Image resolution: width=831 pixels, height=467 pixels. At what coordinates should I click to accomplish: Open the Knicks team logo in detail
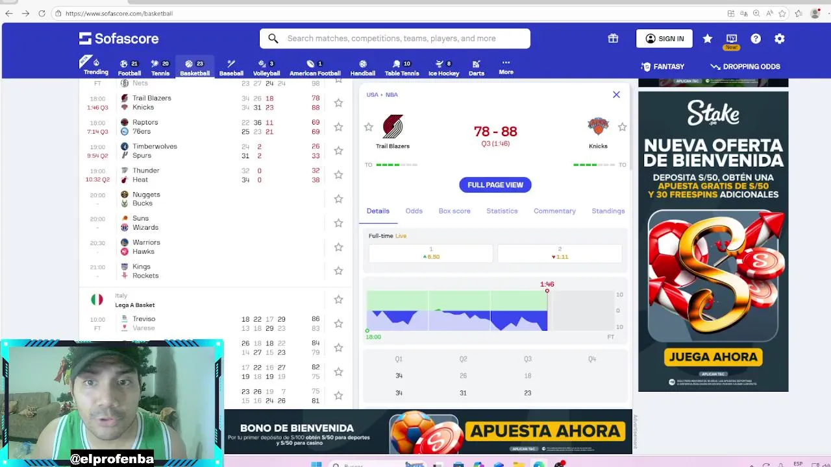pyautogui.click(x=598, y=127)
